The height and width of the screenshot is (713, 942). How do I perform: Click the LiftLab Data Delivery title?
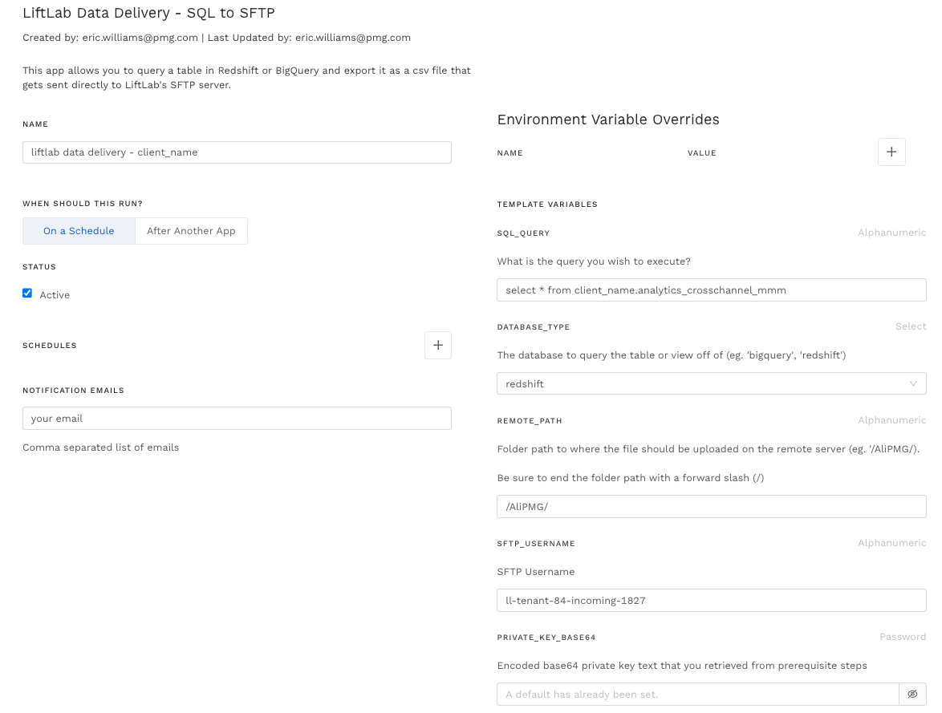click(x=148, y=13)
